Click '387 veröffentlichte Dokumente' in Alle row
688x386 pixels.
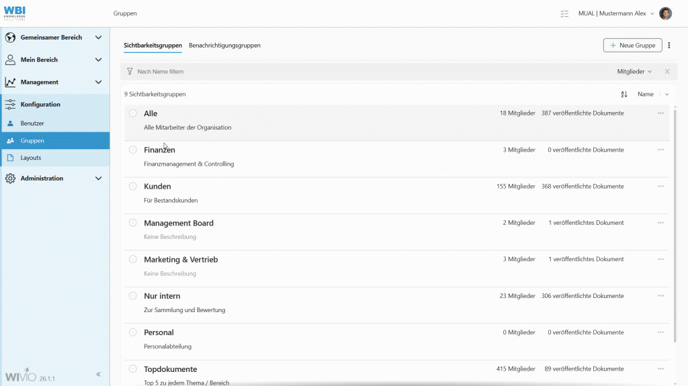[583, 113]
